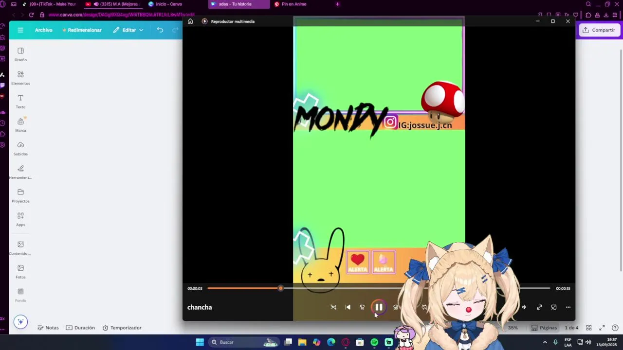Open Opera GX from the taskbar
Screen dimensions: 623x350
tap(346, 342)
